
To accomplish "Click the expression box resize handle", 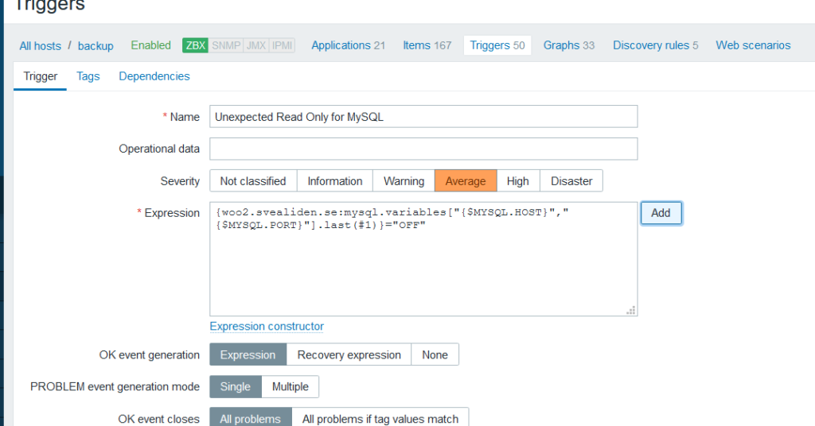I will [x=631, y=310].
